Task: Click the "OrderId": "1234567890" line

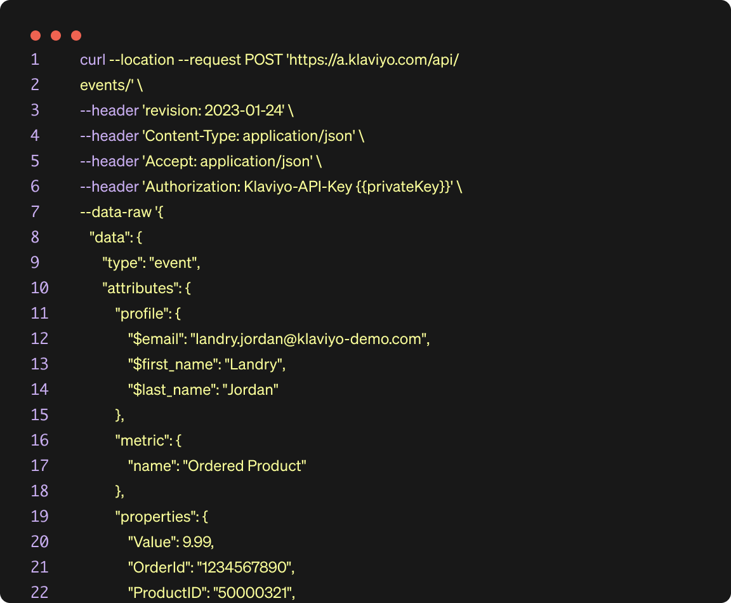Action: pos(211,567)
